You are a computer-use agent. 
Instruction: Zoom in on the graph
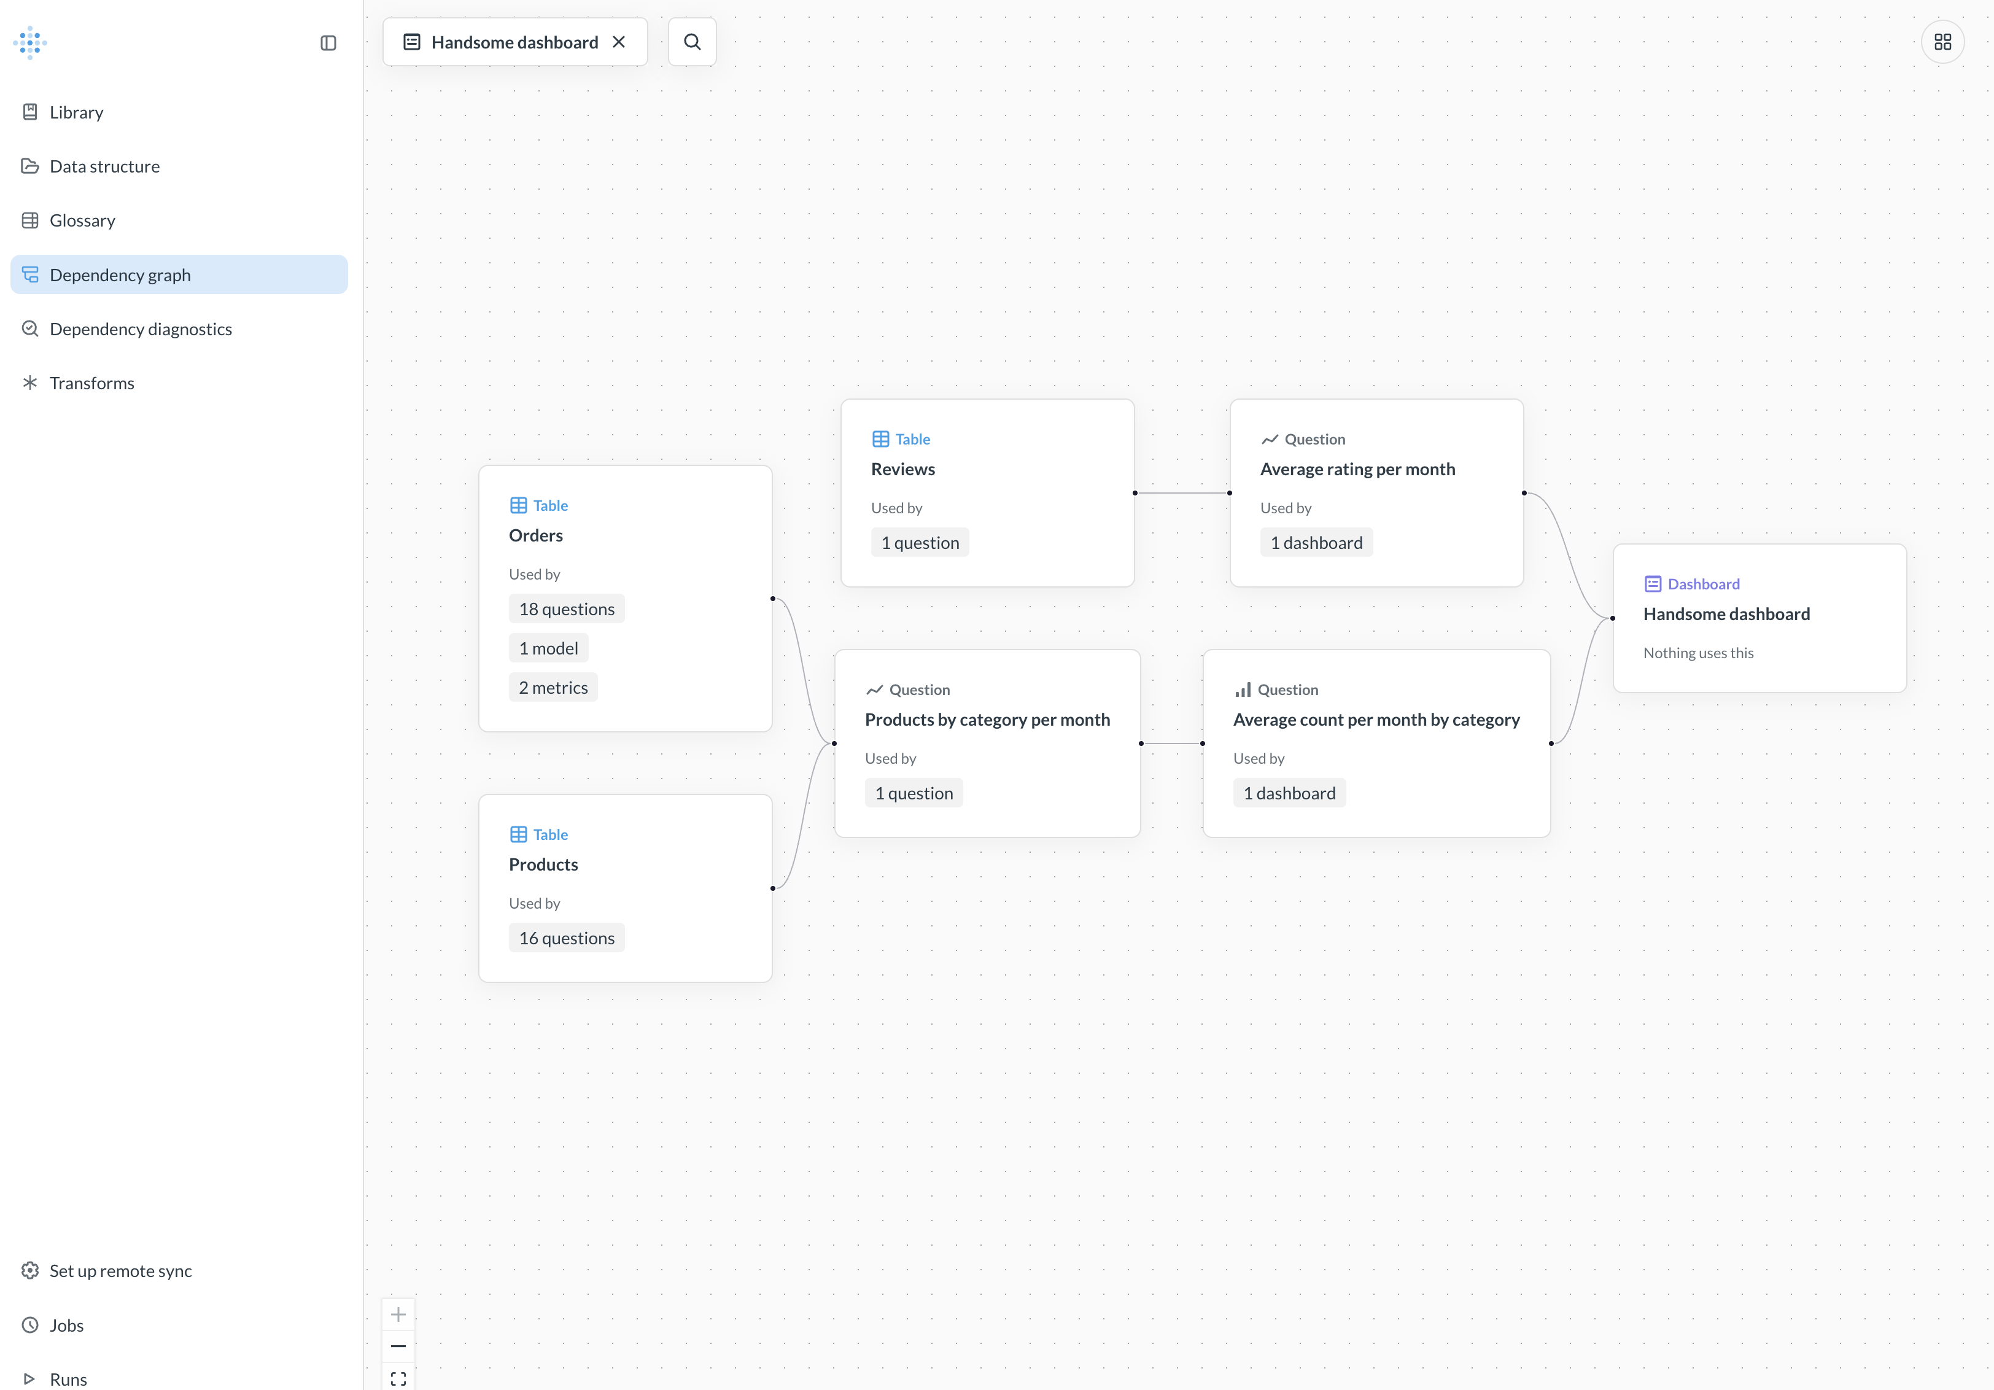[x=398, y=1313]
